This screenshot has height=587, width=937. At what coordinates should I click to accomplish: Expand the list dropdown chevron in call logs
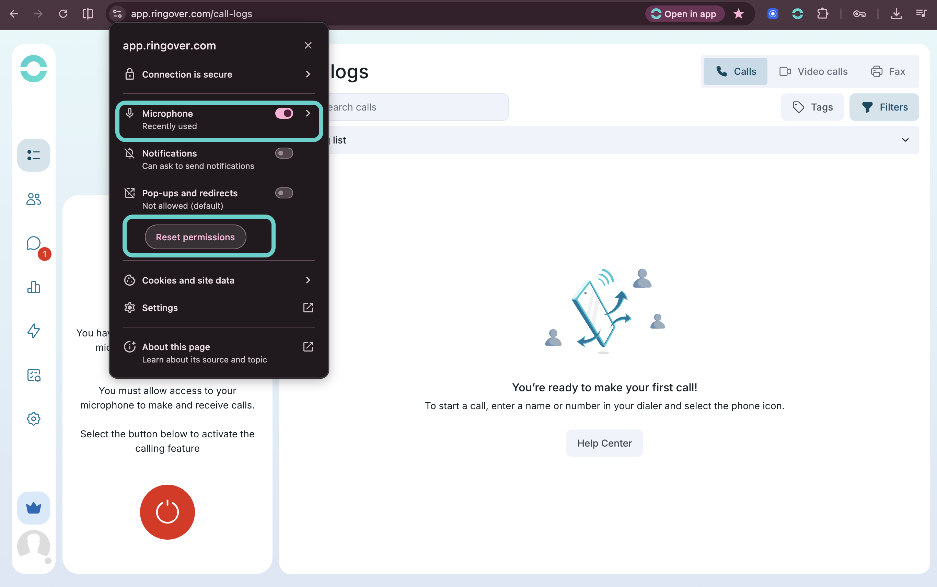click(x=905, y=140)
